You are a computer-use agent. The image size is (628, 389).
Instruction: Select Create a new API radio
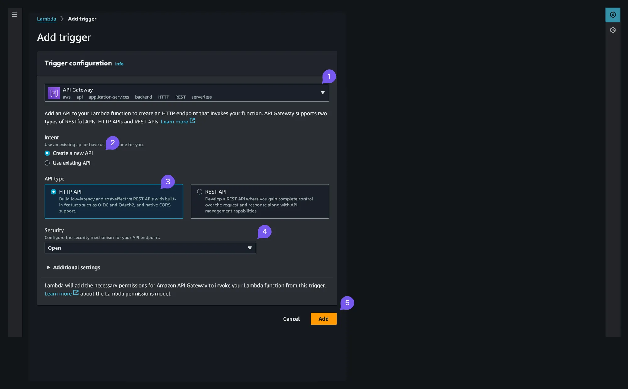point(47,153)
